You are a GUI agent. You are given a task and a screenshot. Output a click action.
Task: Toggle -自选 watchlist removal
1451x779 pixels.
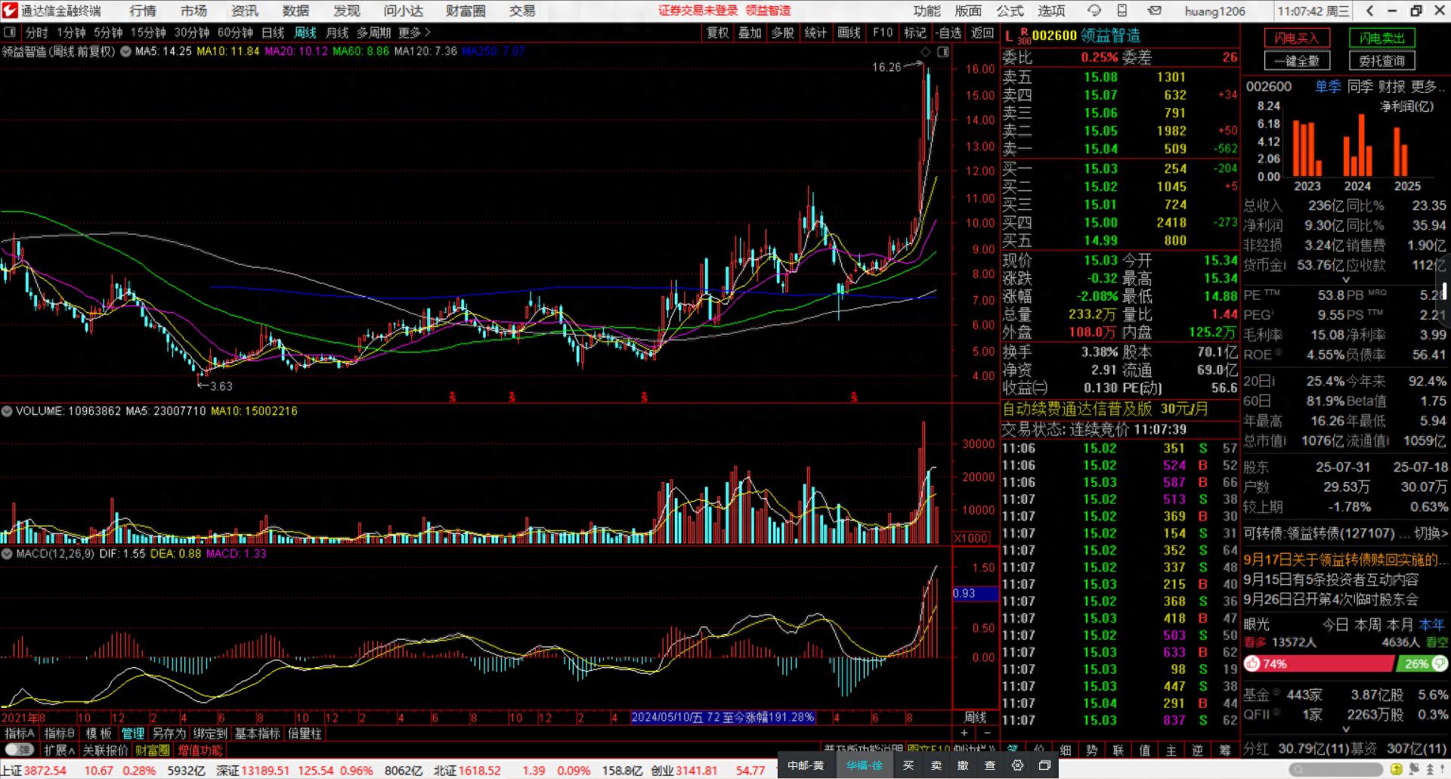[x=948, y=32]
